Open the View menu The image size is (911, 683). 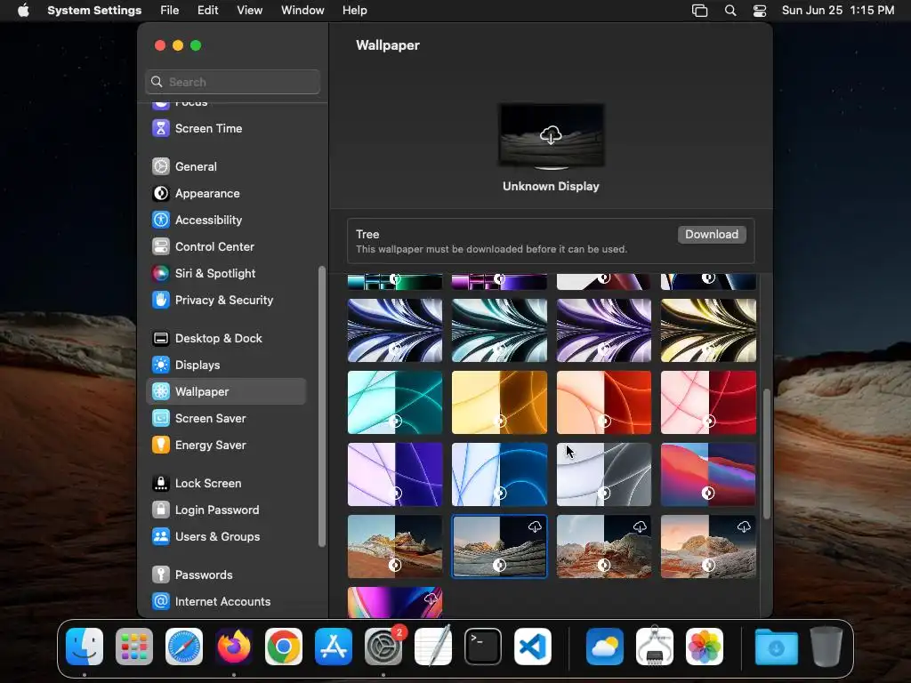[x=250, y=11]
